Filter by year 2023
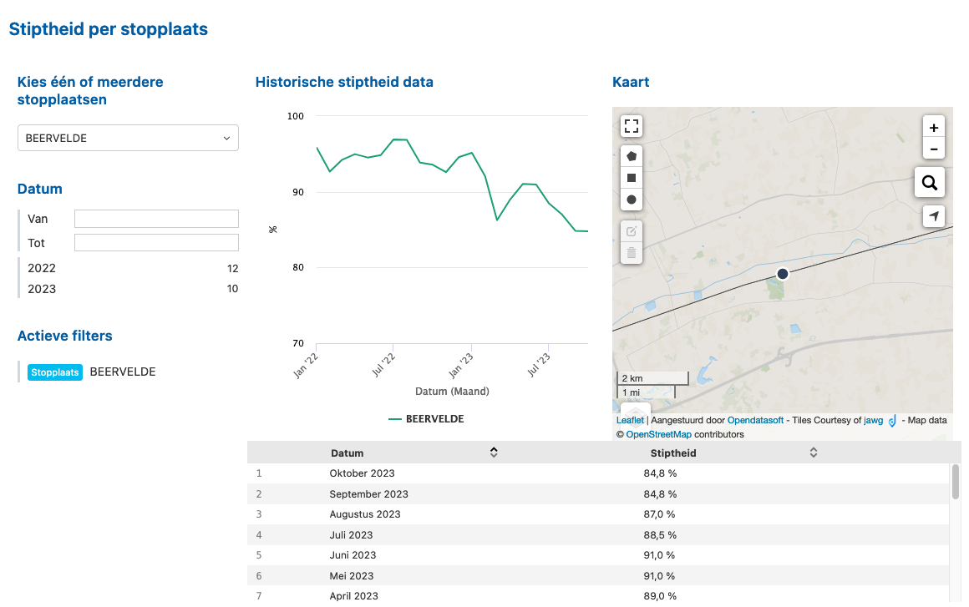The height and width of the screenshot is (607, 969). click(x=42, y=290)
